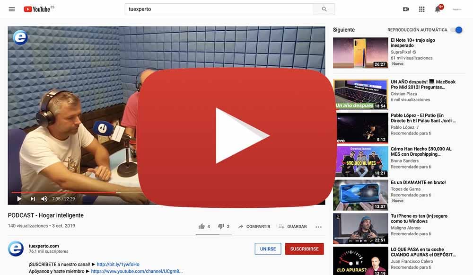
Task: Skip to next video in player
Action: pyautogui.click(x=33, y=199)
